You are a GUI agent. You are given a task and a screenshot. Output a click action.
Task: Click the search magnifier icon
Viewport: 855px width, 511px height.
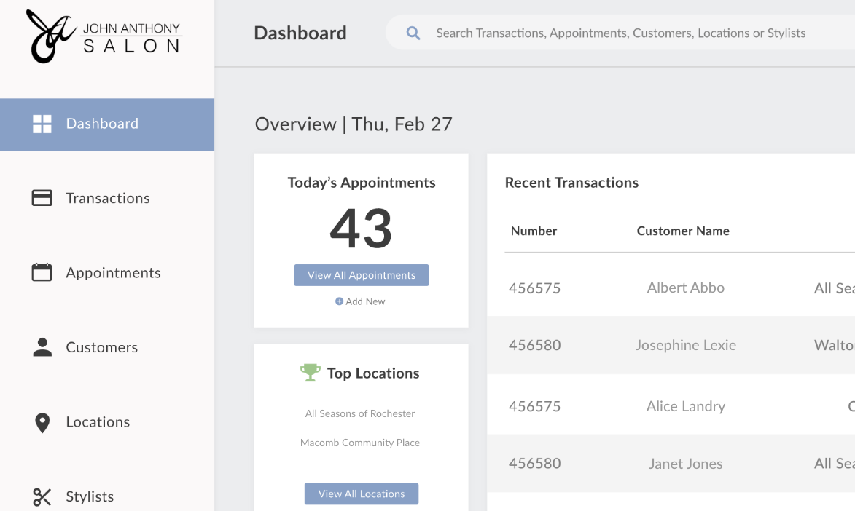click(413, 33)
